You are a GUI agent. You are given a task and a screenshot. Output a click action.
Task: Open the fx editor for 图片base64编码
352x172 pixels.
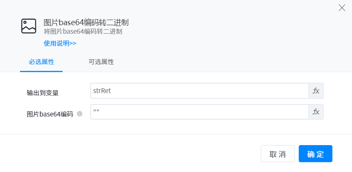pyautogui.click(x=316, y=112)
